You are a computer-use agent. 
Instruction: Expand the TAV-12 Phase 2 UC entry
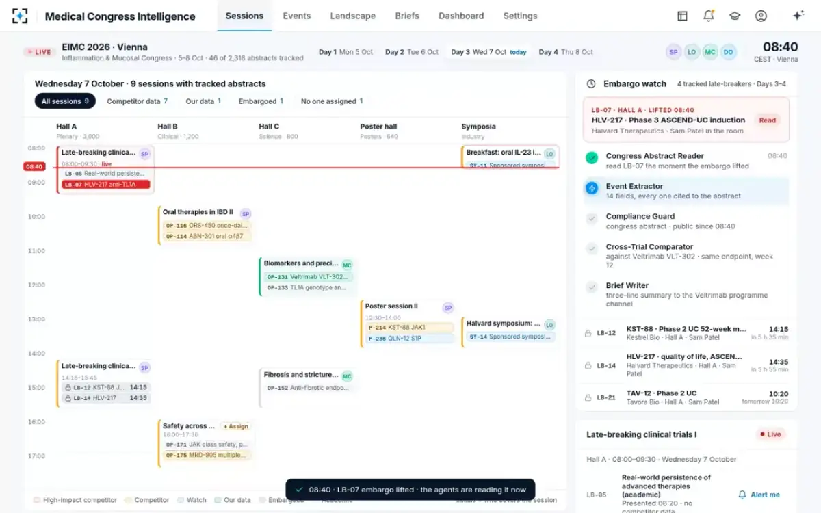(x=686, y=397)
